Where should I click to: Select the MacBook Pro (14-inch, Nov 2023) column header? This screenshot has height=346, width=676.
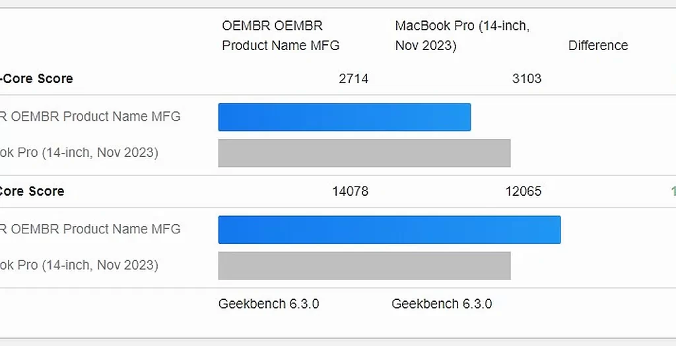[x=462, y=36]
